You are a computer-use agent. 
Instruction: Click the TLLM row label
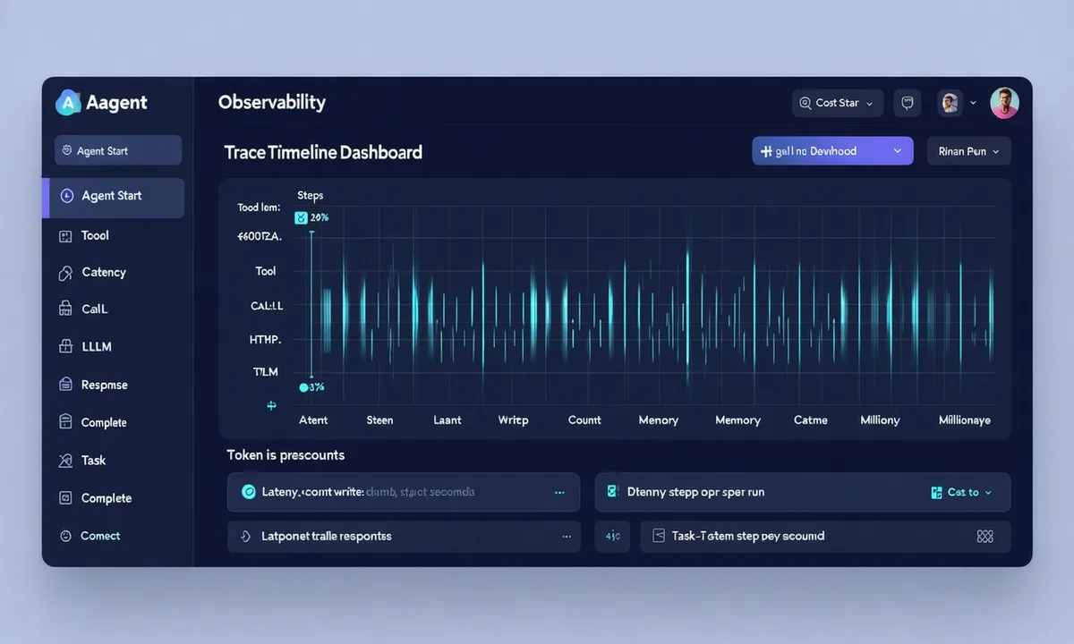[266, 371]
